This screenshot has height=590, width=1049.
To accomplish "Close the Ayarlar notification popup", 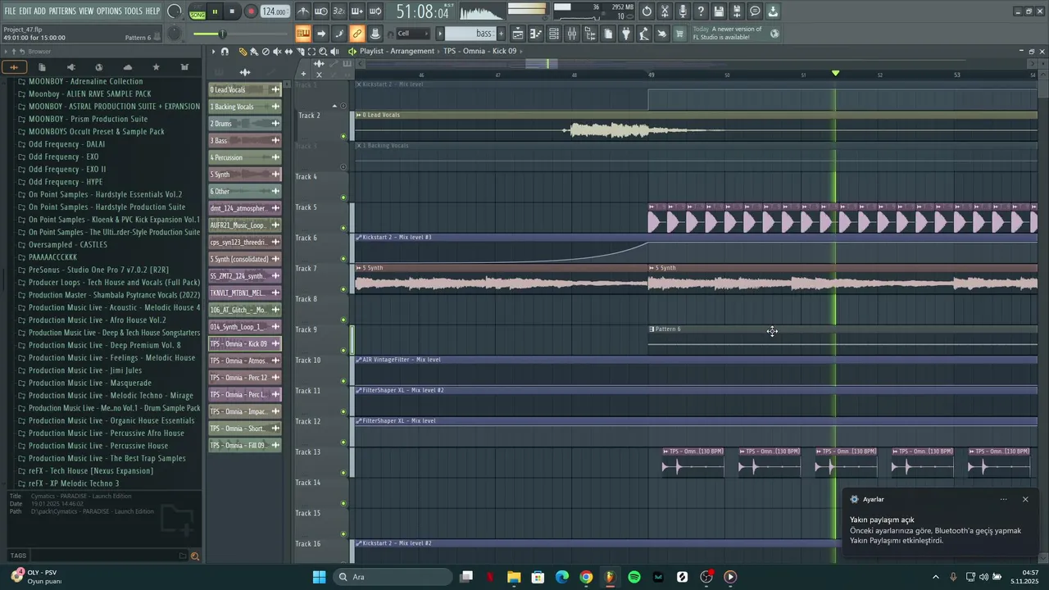I will pyautogui.click(x=1024, y=499).
